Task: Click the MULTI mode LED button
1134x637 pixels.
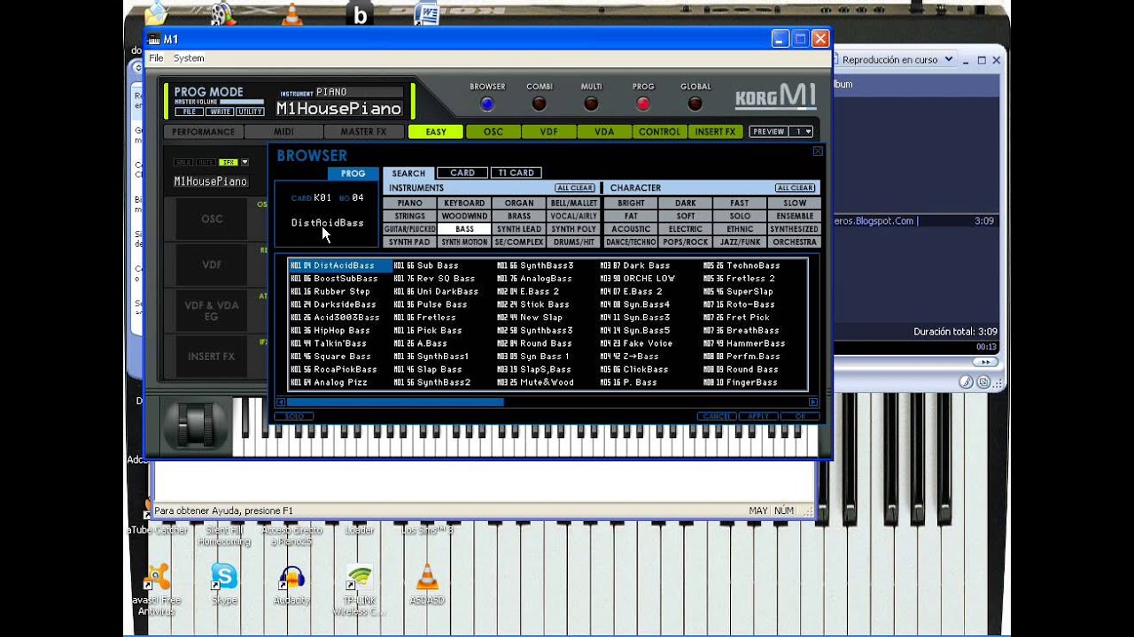Action: pos(591,104)
